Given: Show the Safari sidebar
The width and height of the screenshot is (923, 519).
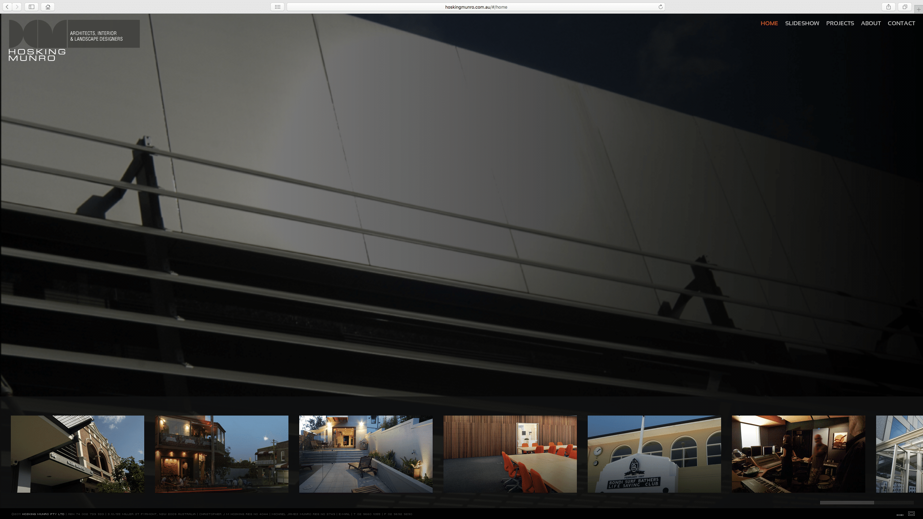Looking at the screenshot, I should [x=32, y=7].
